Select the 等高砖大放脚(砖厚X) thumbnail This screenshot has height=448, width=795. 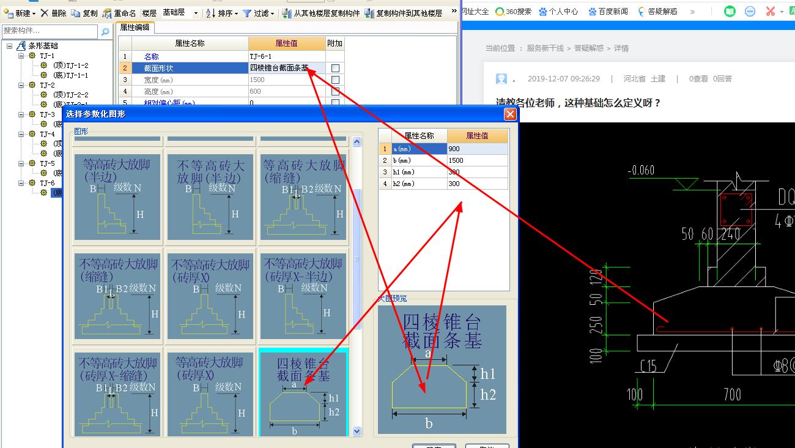(210, 392)
